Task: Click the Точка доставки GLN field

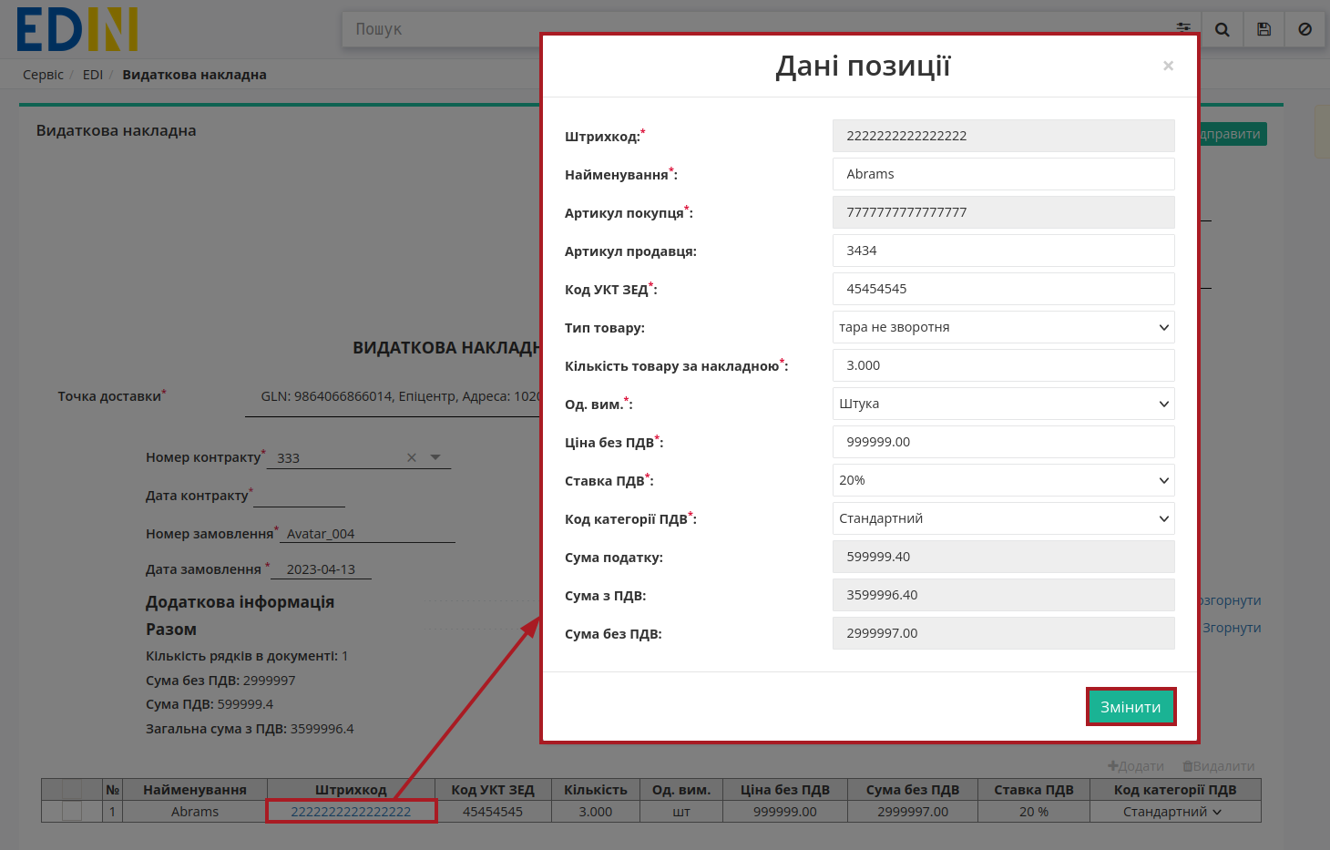Action: [x=394, y=397]
